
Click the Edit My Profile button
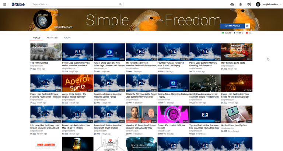(232, 26)
